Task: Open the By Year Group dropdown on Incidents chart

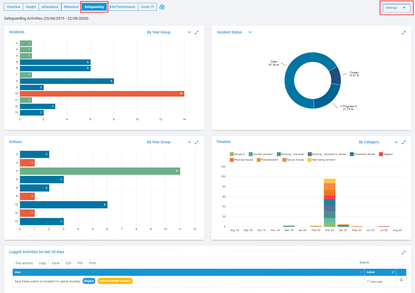Action: [189, 32]
